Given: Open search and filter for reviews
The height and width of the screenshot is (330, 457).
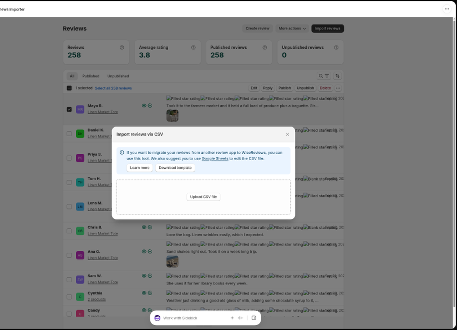Looking at the screenshot, I should point(324,76).
